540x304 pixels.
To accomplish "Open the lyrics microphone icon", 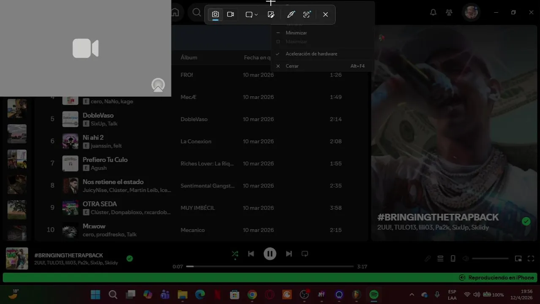I will (428, 258).
